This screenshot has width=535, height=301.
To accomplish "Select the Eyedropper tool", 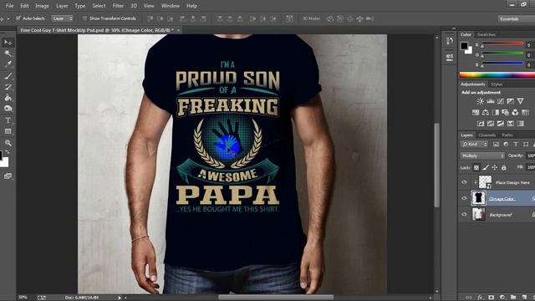I will tap(8, 64).
